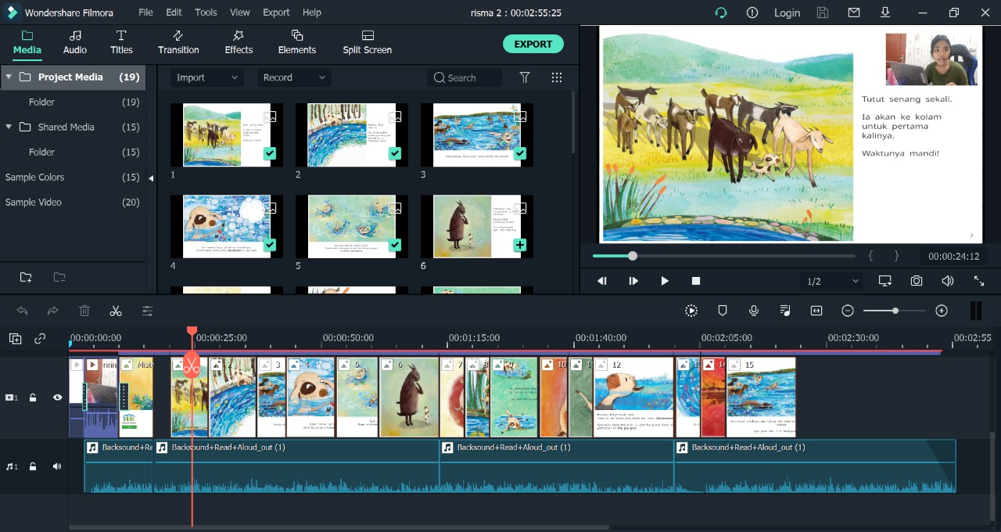Switch to the Audio tab
Image resolution: width=1001 pixels, height=532 pixels.
(x=75, y=42)
